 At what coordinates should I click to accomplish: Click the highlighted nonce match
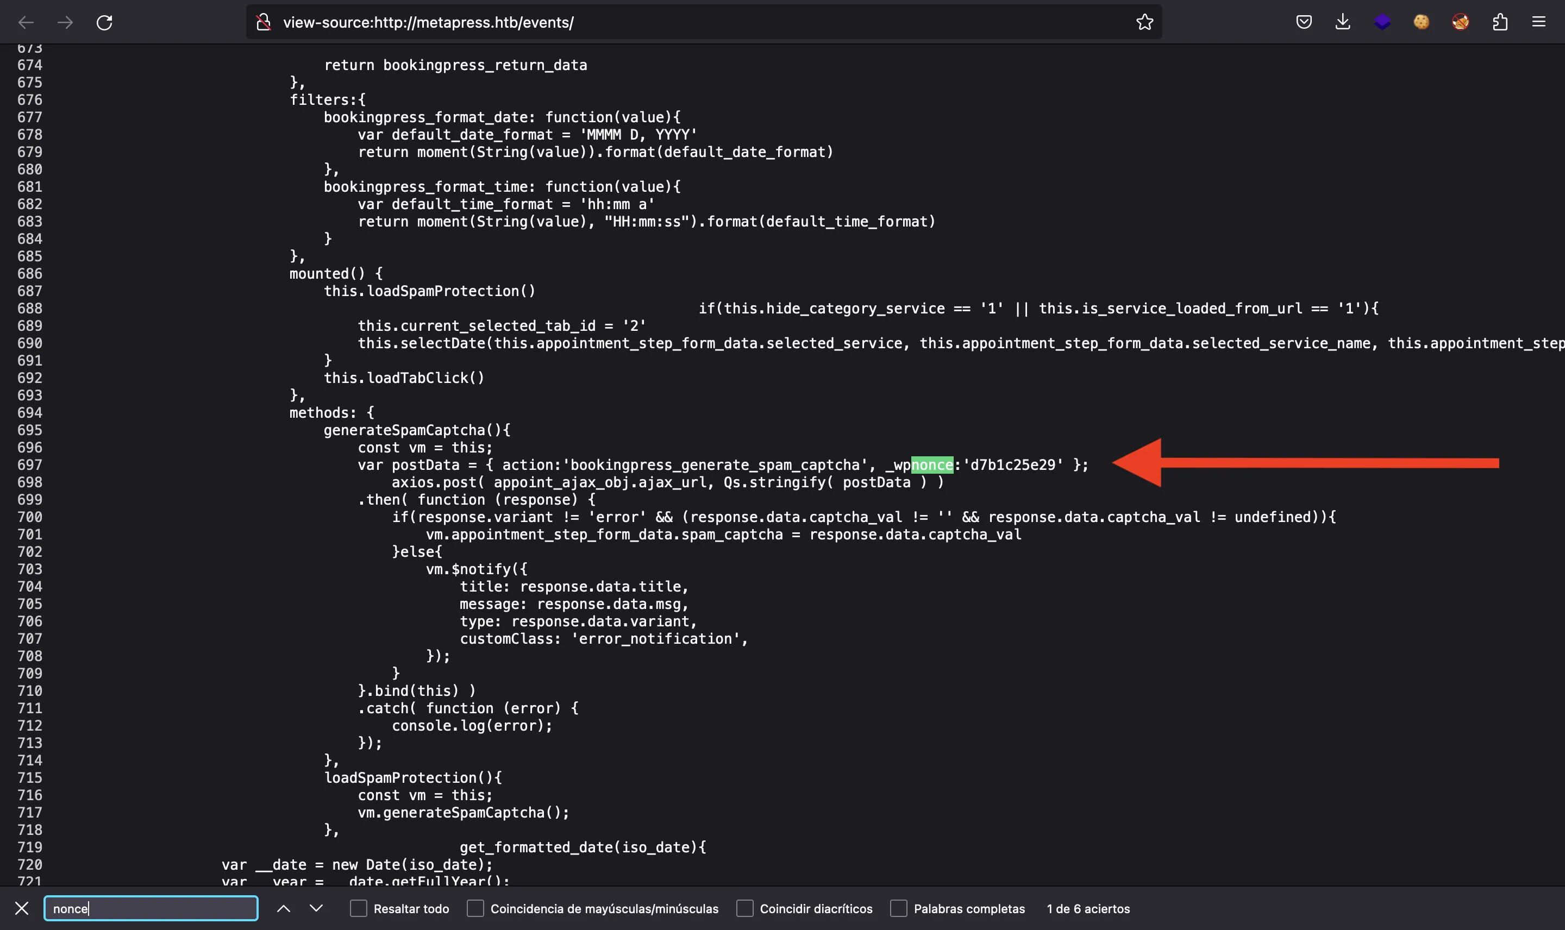coord(932,464)
